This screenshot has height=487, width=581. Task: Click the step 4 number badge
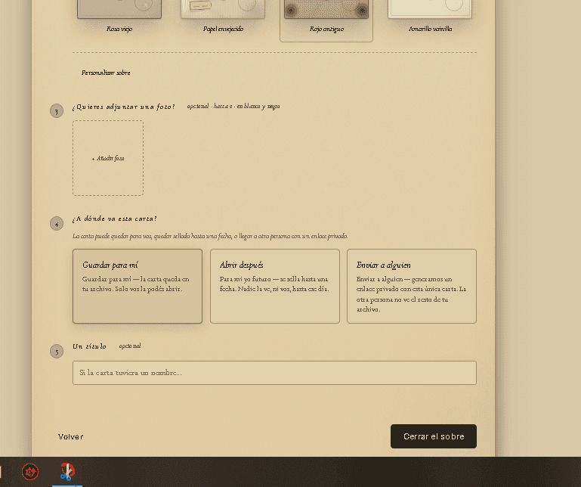coord(57,224)
